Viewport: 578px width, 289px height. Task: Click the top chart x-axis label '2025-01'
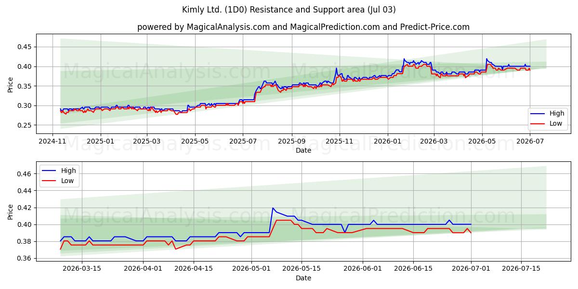[101, 142]
